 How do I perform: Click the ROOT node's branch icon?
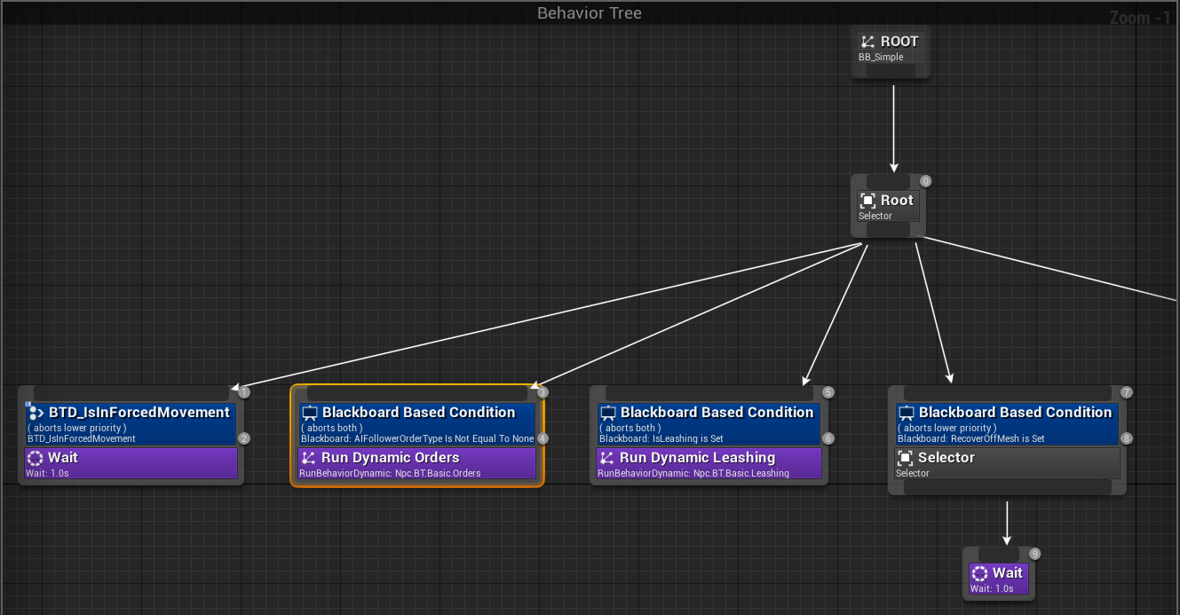click(x=867, y=42)
